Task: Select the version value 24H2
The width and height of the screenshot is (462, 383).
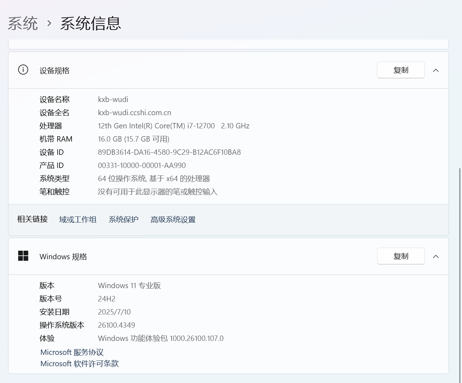Action: (107, 299)
